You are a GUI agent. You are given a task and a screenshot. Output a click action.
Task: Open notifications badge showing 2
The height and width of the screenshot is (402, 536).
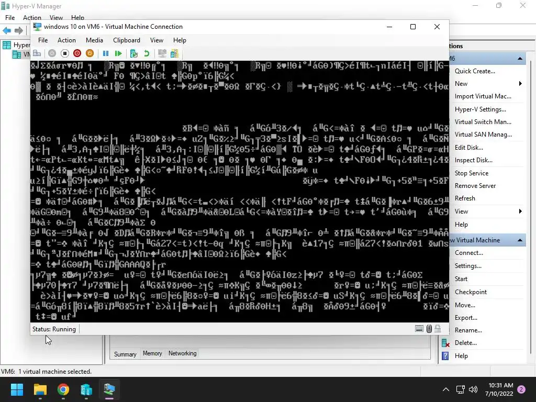[x=521, y=389]
